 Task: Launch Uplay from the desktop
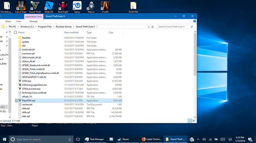(77, 7)
